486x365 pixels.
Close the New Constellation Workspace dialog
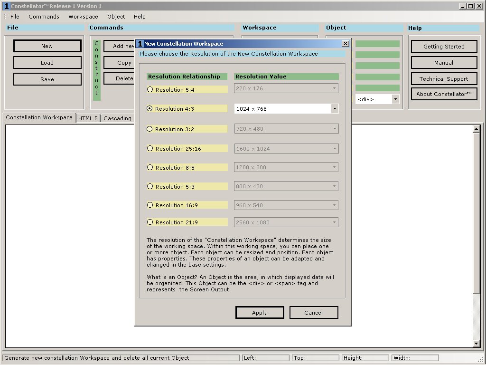click(x=345, y=44)
